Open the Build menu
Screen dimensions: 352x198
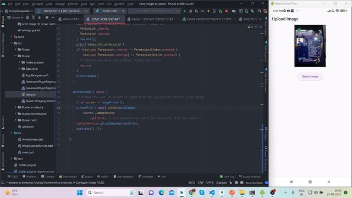click(x=84, y=4)
